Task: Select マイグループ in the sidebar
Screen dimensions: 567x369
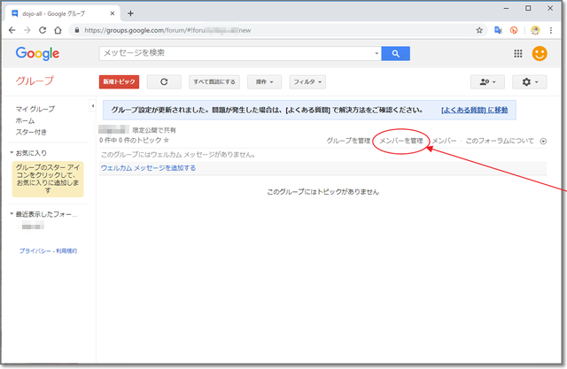Action: coord(35,109)
